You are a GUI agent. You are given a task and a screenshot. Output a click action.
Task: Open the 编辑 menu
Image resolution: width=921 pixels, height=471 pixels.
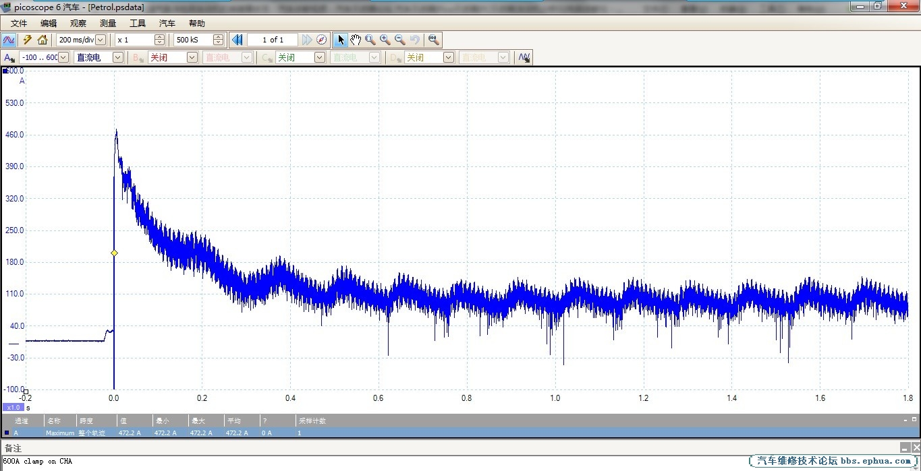pyautogui.click(x=49, y=23)
